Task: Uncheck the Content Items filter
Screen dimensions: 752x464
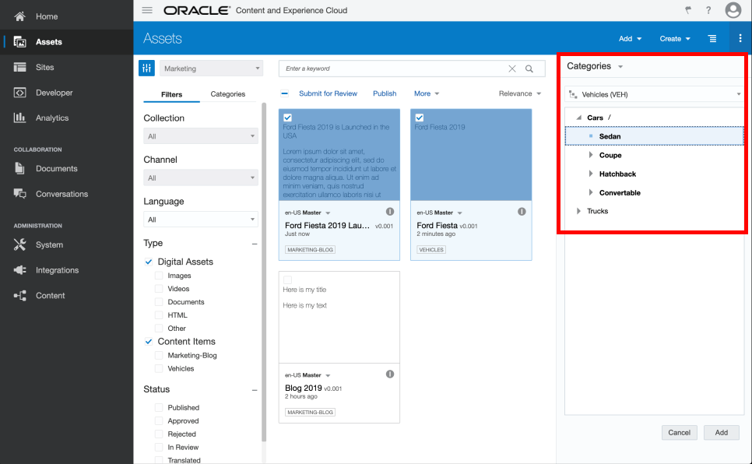Action: 149,342
